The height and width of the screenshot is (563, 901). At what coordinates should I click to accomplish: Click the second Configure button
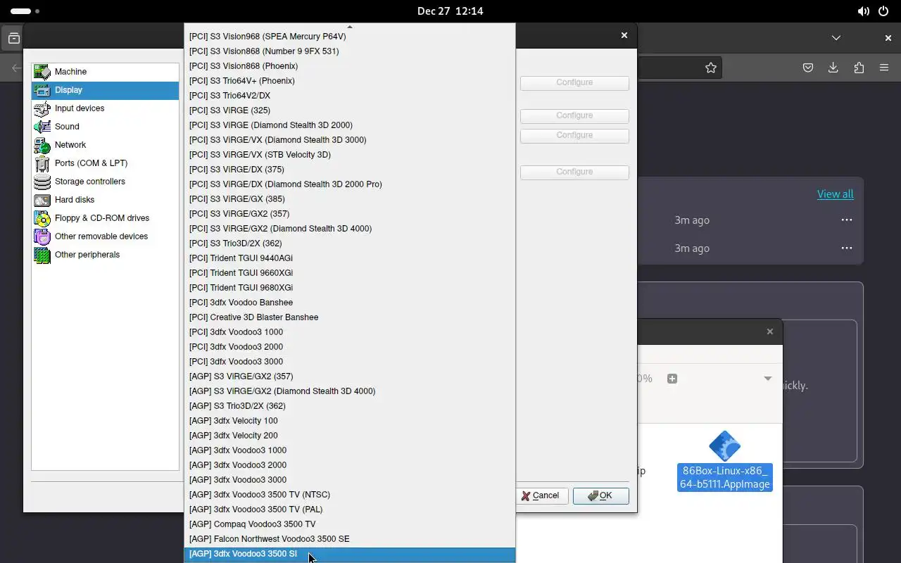click(574, 115)
